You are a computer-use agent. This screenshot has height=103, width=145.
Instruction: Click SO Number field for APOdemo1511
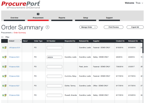(x=54, y=48)
